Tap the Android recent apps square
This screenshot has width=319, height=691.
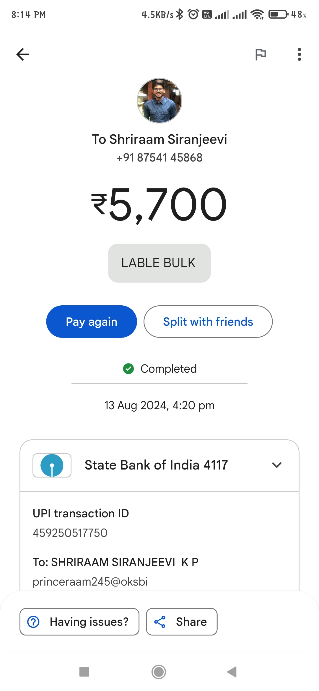pyautogui.click(x=84, y=672)
